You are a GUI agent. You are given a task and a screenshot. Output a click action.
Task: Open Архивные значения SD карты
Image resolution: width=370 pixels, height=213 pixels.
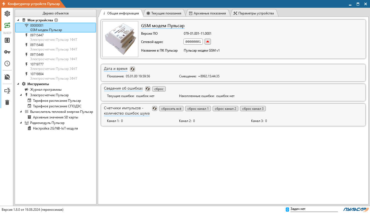pyautogui.click(x=55, y=117)
